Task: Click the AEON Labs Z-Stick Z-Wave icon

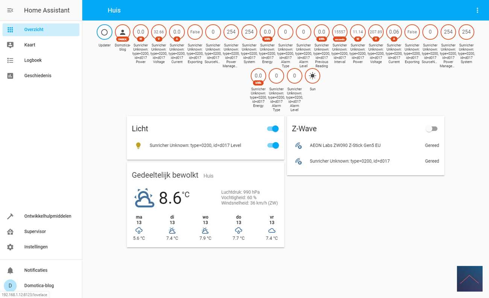Action: pyautogui.click(x=298, y=145)
